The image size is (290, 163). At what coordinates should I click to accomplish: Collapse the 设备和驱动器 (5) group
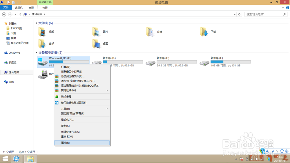click(36, 52)
